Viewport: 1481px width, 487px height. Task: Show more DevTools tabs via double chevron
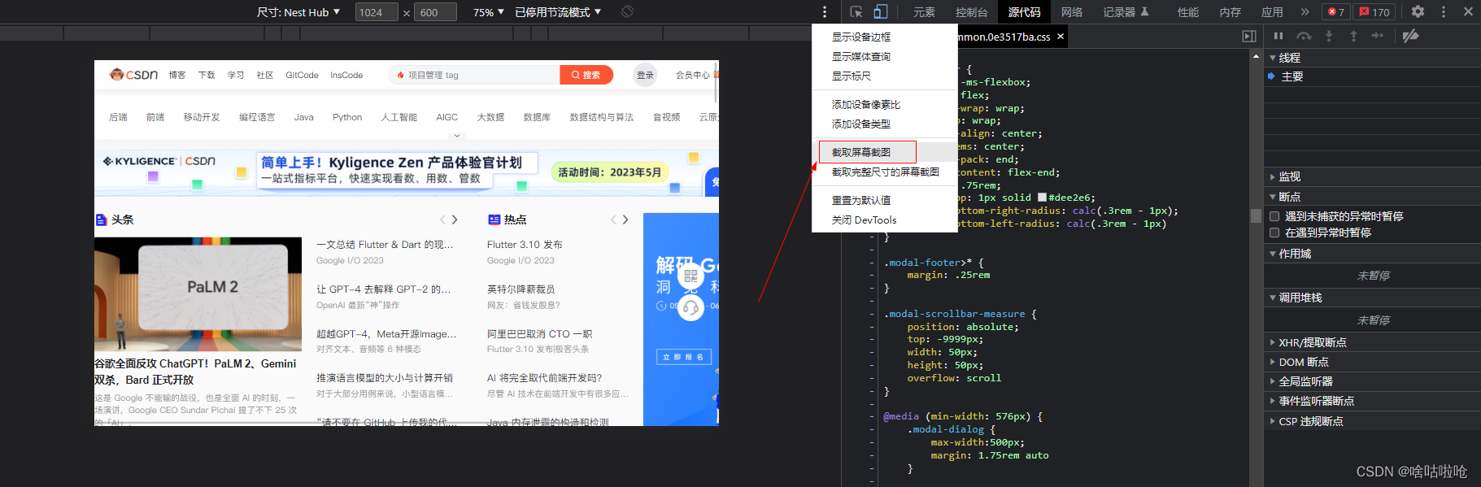pyautogui.click(x=1305, y=11)
